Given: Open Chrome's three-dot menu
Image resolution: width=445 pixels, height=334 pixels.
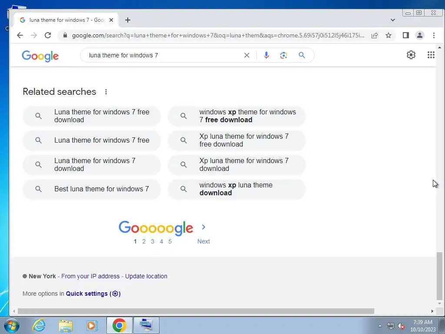Looking at the screenshot, I should click(434, 35).
